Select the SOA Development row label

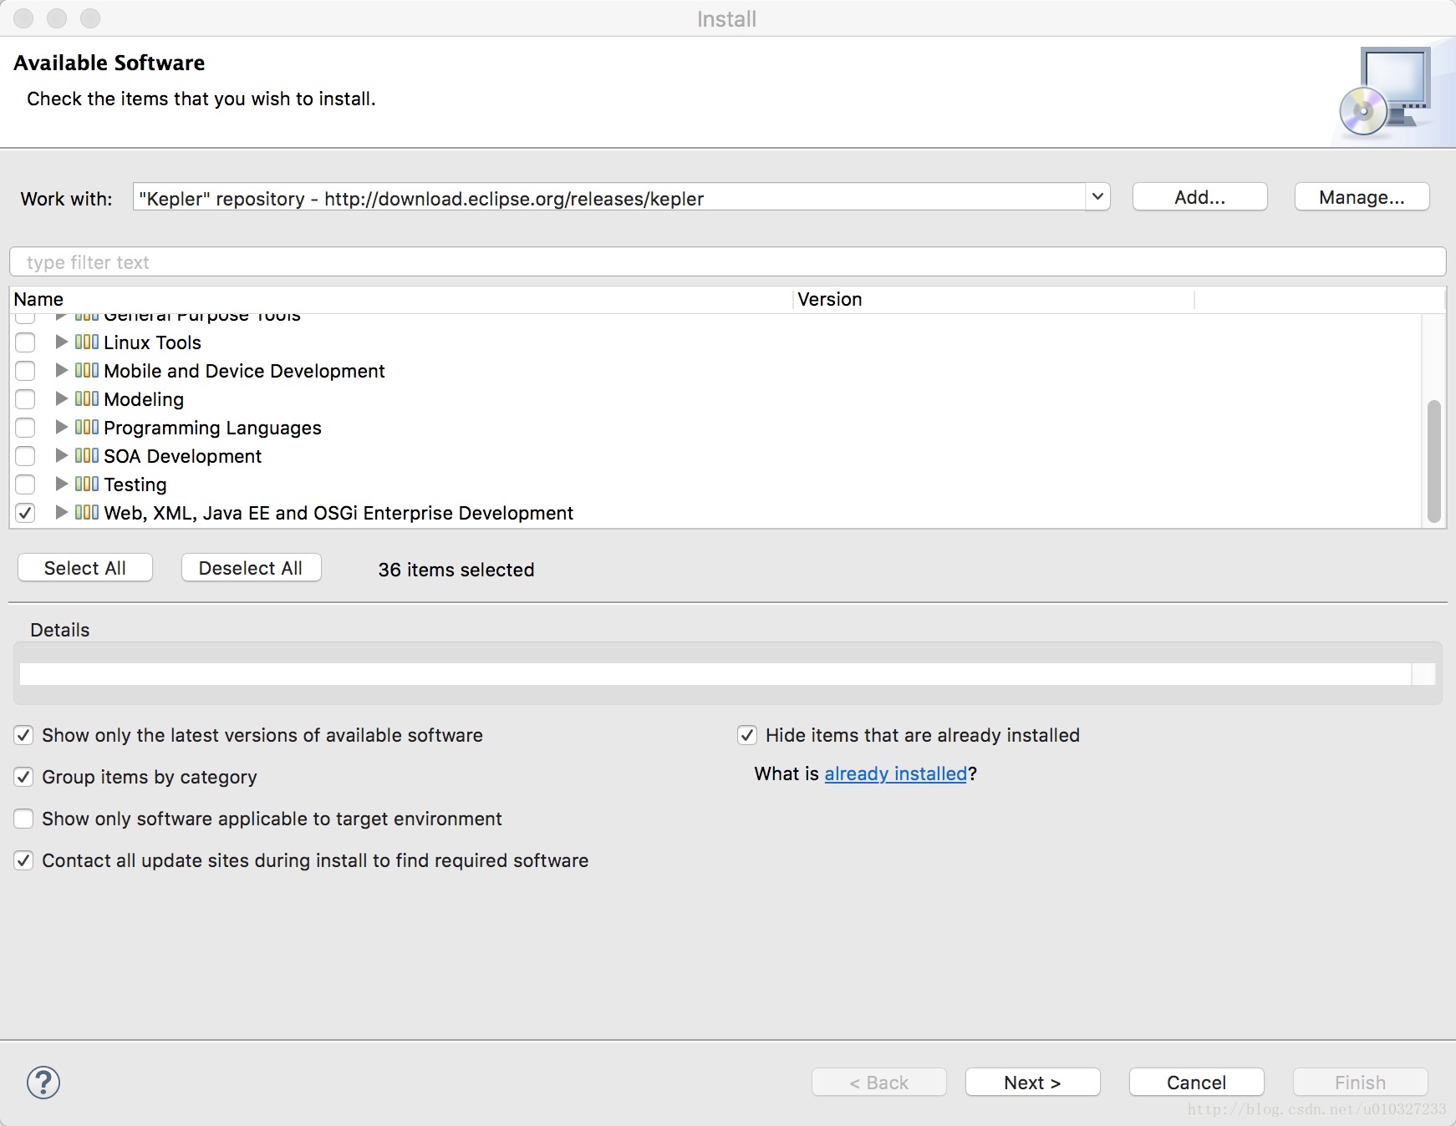tap(182, 456)
